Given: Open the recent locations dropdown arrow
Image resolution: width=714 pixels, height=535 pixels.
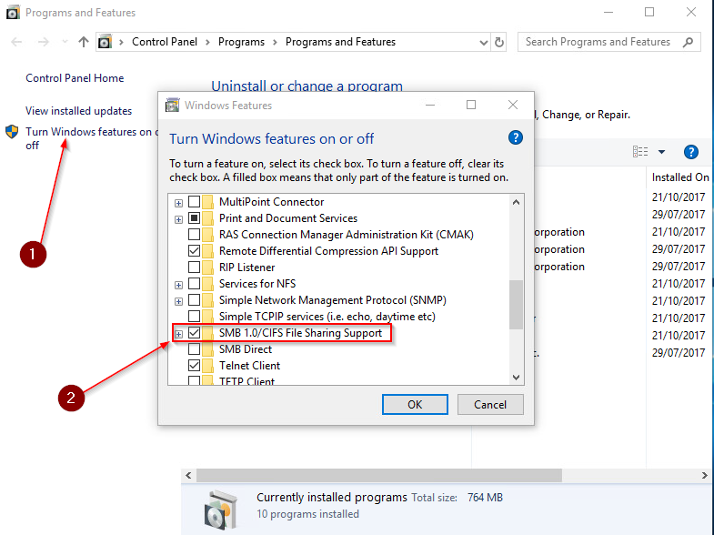Looking at the screenshot, I should 65,42.
